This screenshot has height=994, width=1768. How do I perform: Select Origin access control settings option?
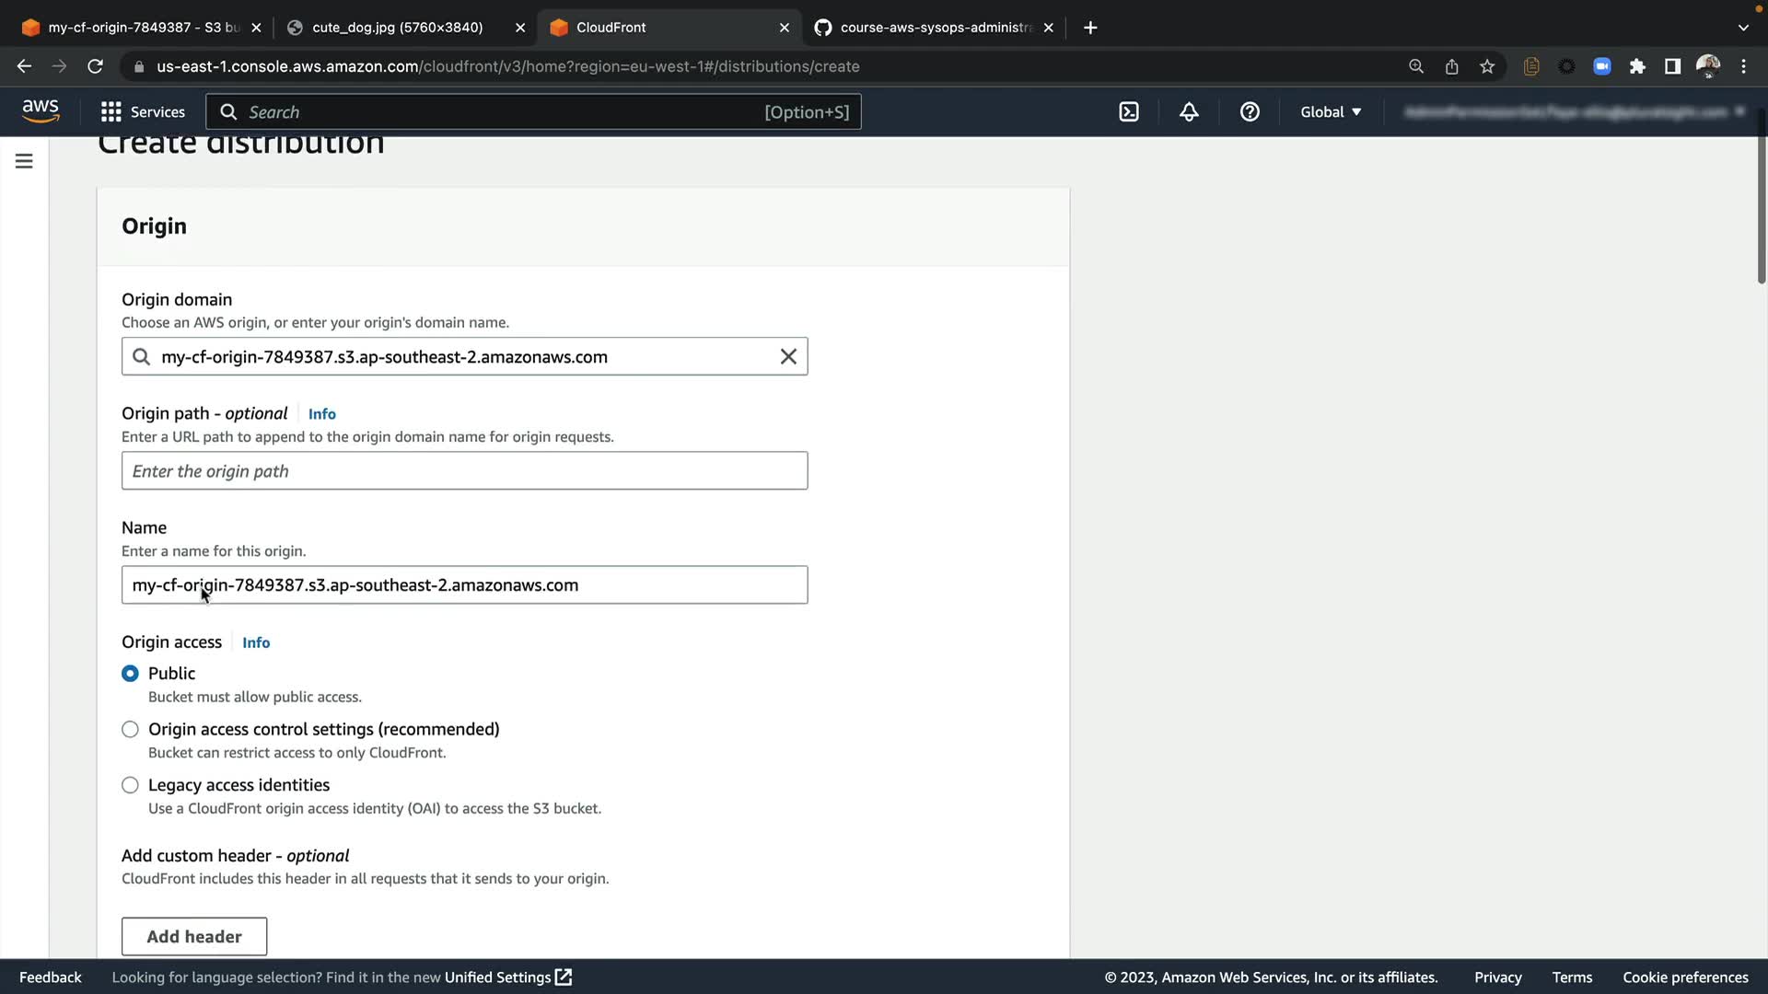pyautogui.click(x=130, y=730)
